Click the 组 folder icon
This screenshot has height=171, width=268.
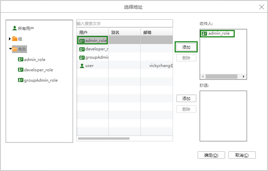coord(15,39)
